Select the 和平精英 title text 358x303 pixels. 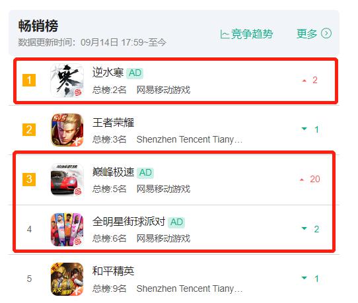113,271
